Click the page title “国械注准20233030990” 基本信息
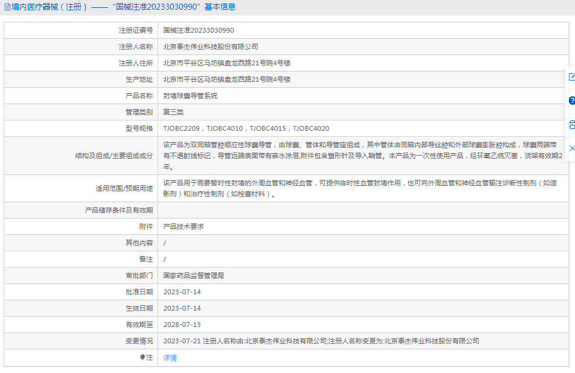Viewport: 575px width, 373px height. click(x=174, y=7)
